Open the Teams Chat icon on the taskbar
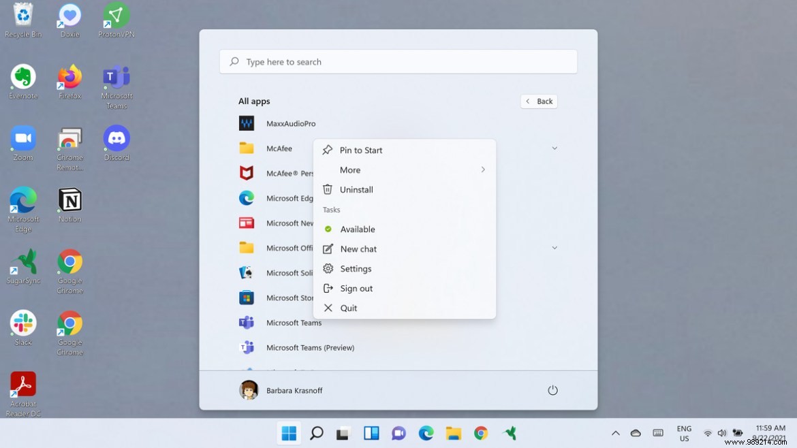Image resolution: width=797 pixels, height=448 pixels. pos(398,433)
